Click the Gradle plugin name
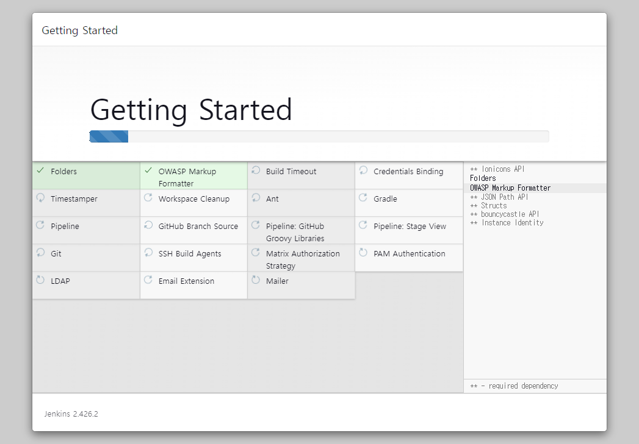 tap(385, 199)
